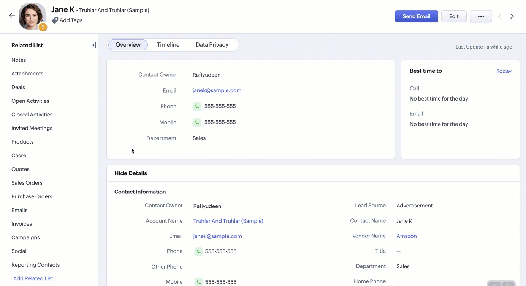
Task: Go to the next contact record
Action: (x=512, y=16)
